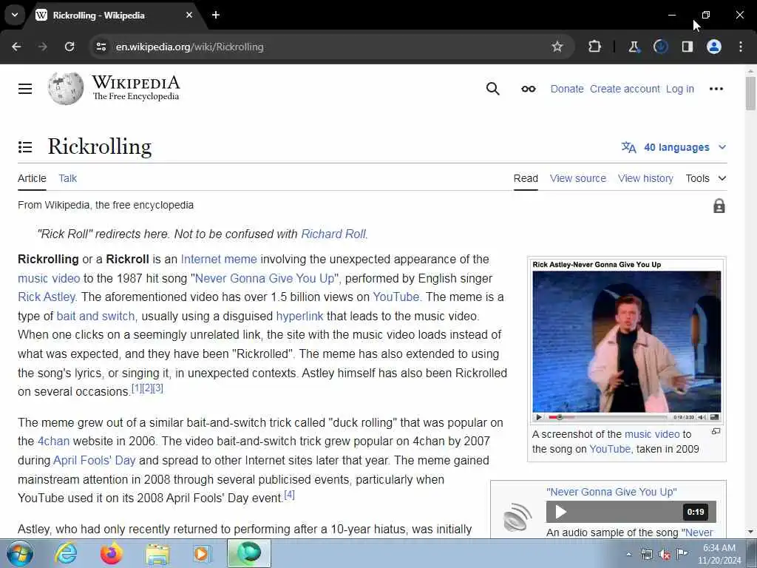Click citation reference [4]
The height and width of the screenshot is (568, 757).
tap(289, 495)
